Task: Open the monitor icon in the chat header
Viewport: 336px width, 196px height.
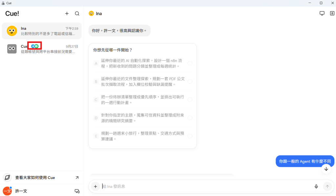Action: pos(322,13)
